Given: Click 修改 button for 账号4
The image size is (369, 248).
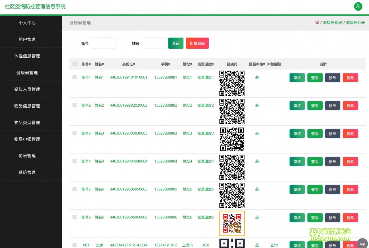Looking at the screenshot, I should coord(333,162).
